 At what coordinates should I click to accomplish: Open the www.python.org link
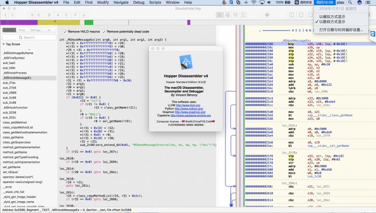(x=189, y=109)
